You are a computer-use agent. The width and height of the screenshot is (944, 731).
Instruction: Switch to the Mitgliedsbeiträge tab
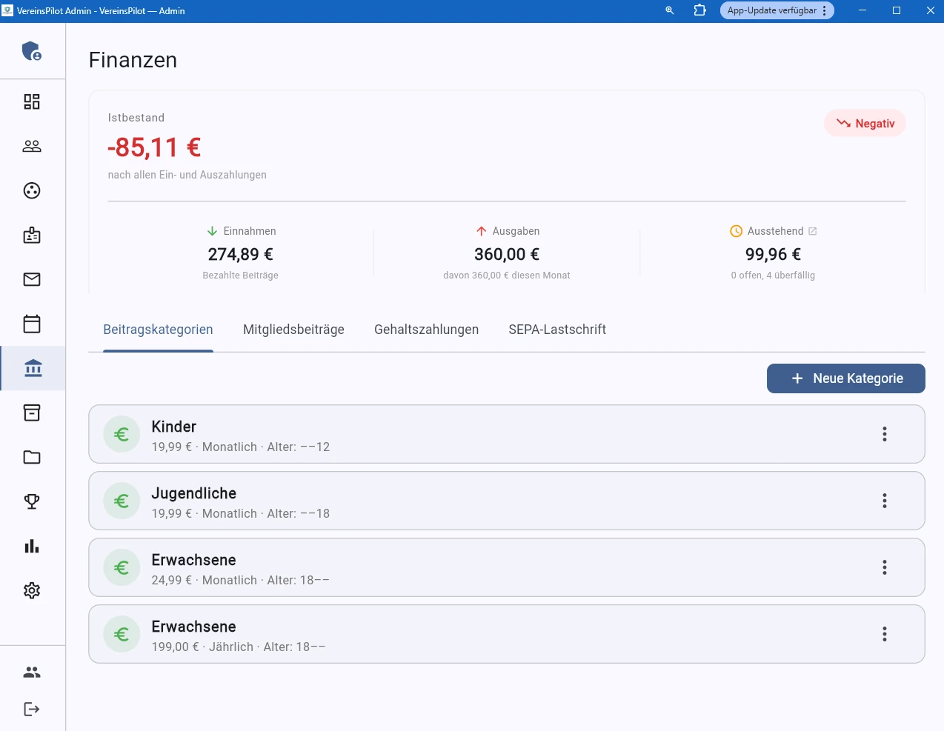(293, 330)
